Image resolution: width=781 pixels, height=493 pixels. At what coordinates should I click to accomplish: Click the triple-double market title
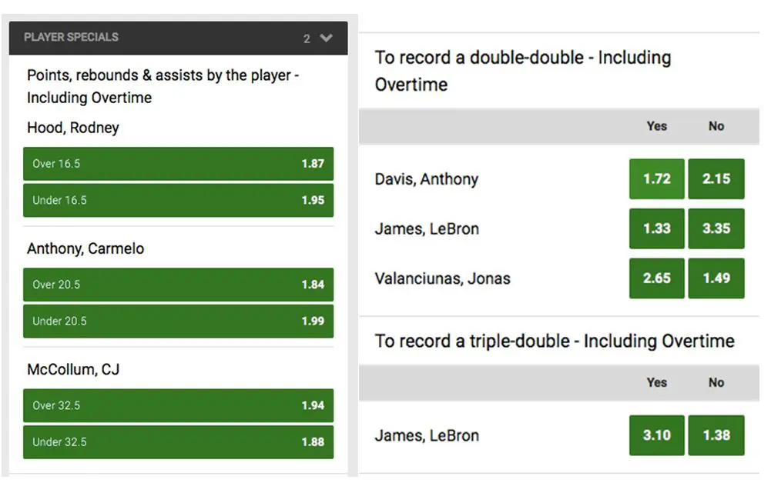555,341
